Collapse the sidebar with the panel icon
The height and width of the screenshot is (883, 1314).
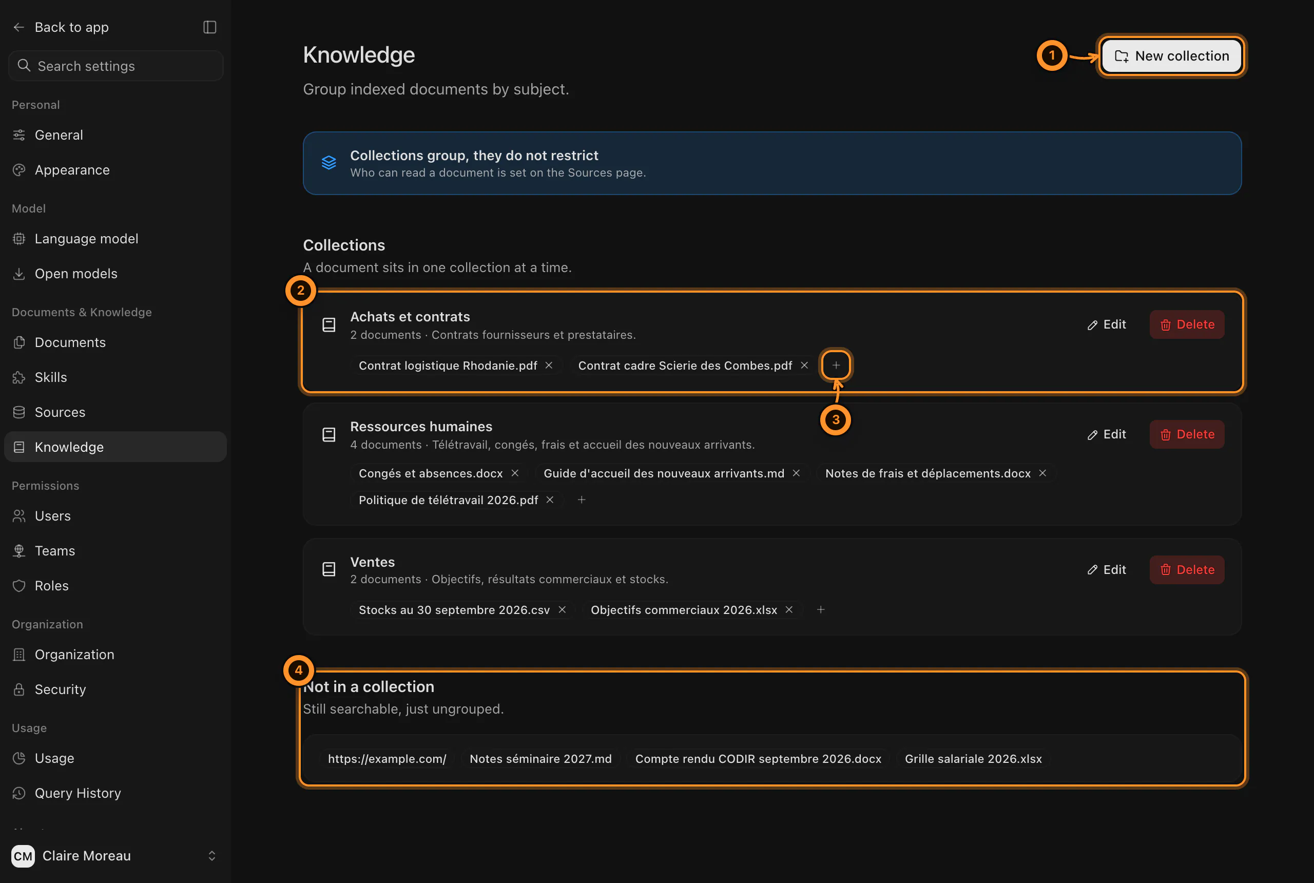(x=209, y=27)
